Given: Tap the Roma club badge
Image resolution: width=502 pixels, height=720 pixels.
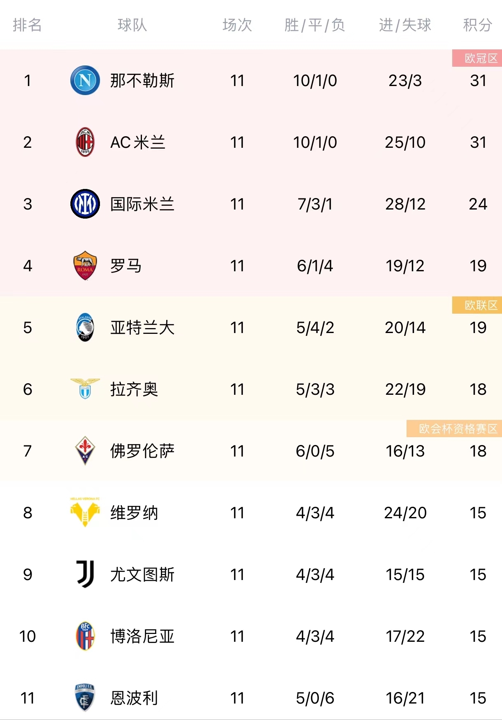Looking at the screenshot, I should click(85, 266).
